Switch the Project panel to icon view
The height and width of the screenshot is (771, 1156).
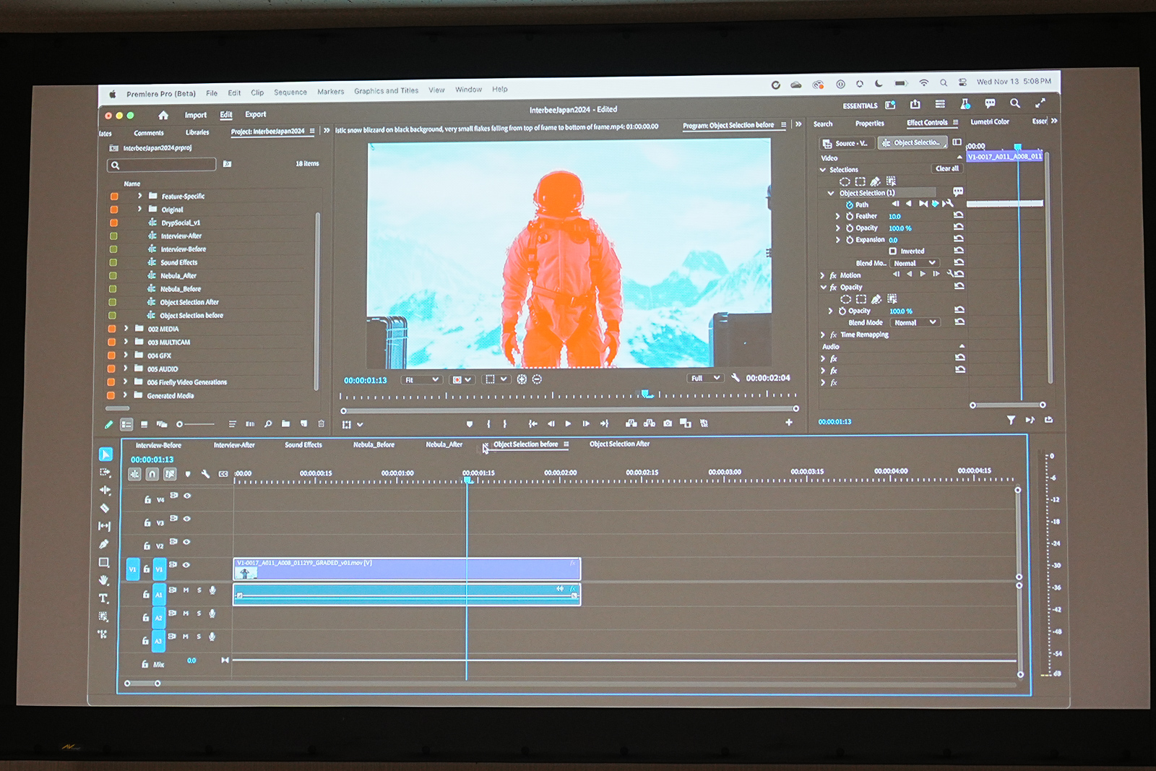coord(144,424)
